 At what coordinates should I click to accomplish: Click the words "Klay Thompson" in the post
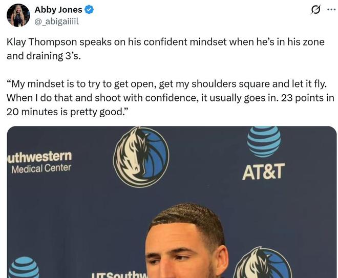pos(40,42)
